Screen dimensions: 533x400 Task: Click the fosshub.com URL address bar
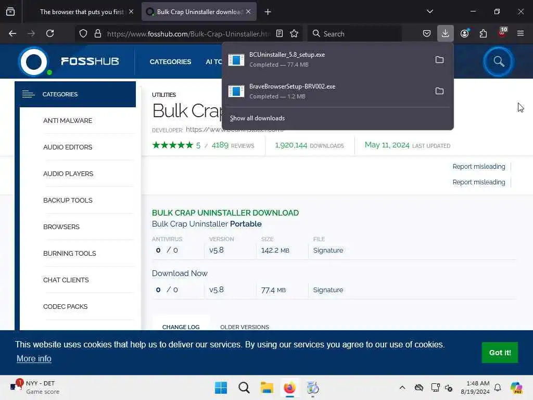click(188, 34)
